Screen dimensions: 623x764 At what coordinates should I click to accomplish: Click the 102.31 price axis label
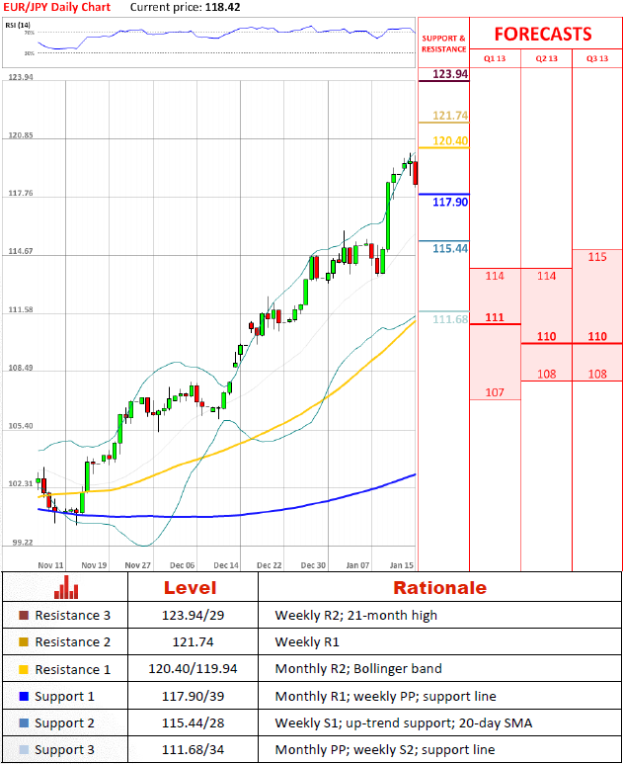(21, 484)
